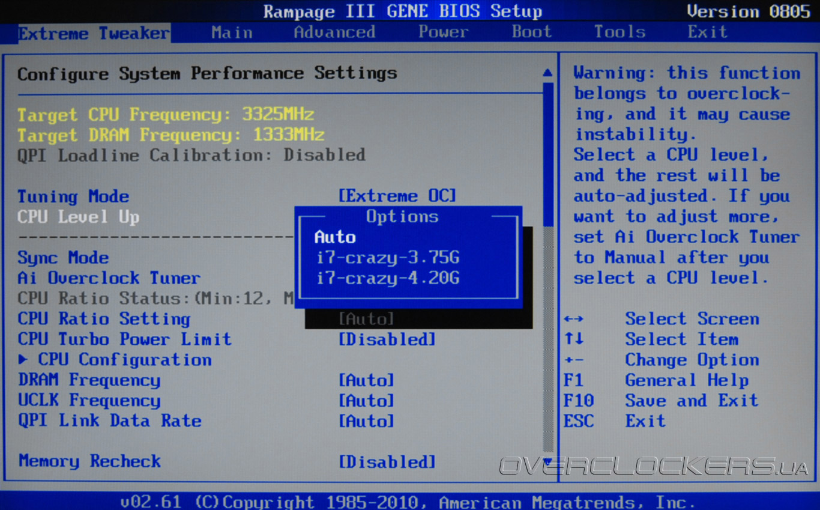Viewport: 820px width, 510px height.
Task: Switch to the Advanced tab
Action: tap(334, 32)
